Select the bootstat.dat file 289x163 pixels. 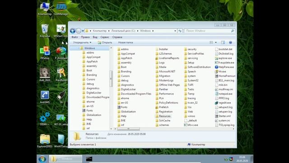[224, 49]
